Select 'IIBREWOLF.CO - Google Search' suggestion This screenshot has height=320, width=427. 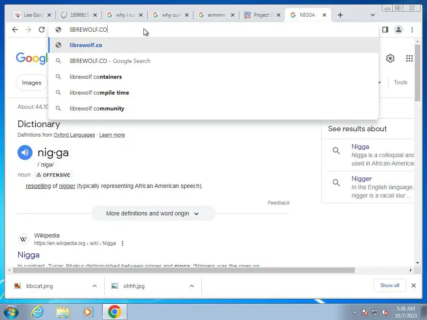pyautogui.click(x=213, y=61)
